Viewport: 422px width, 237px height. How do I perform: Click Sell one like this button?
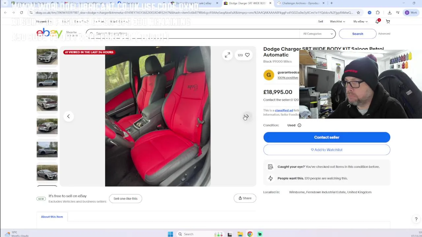tap(126, 198)
